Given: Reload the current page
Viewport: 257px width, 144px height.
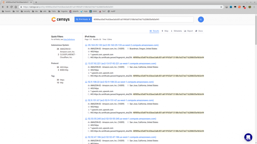Looking at the screenshot, I should coord(12,7).
